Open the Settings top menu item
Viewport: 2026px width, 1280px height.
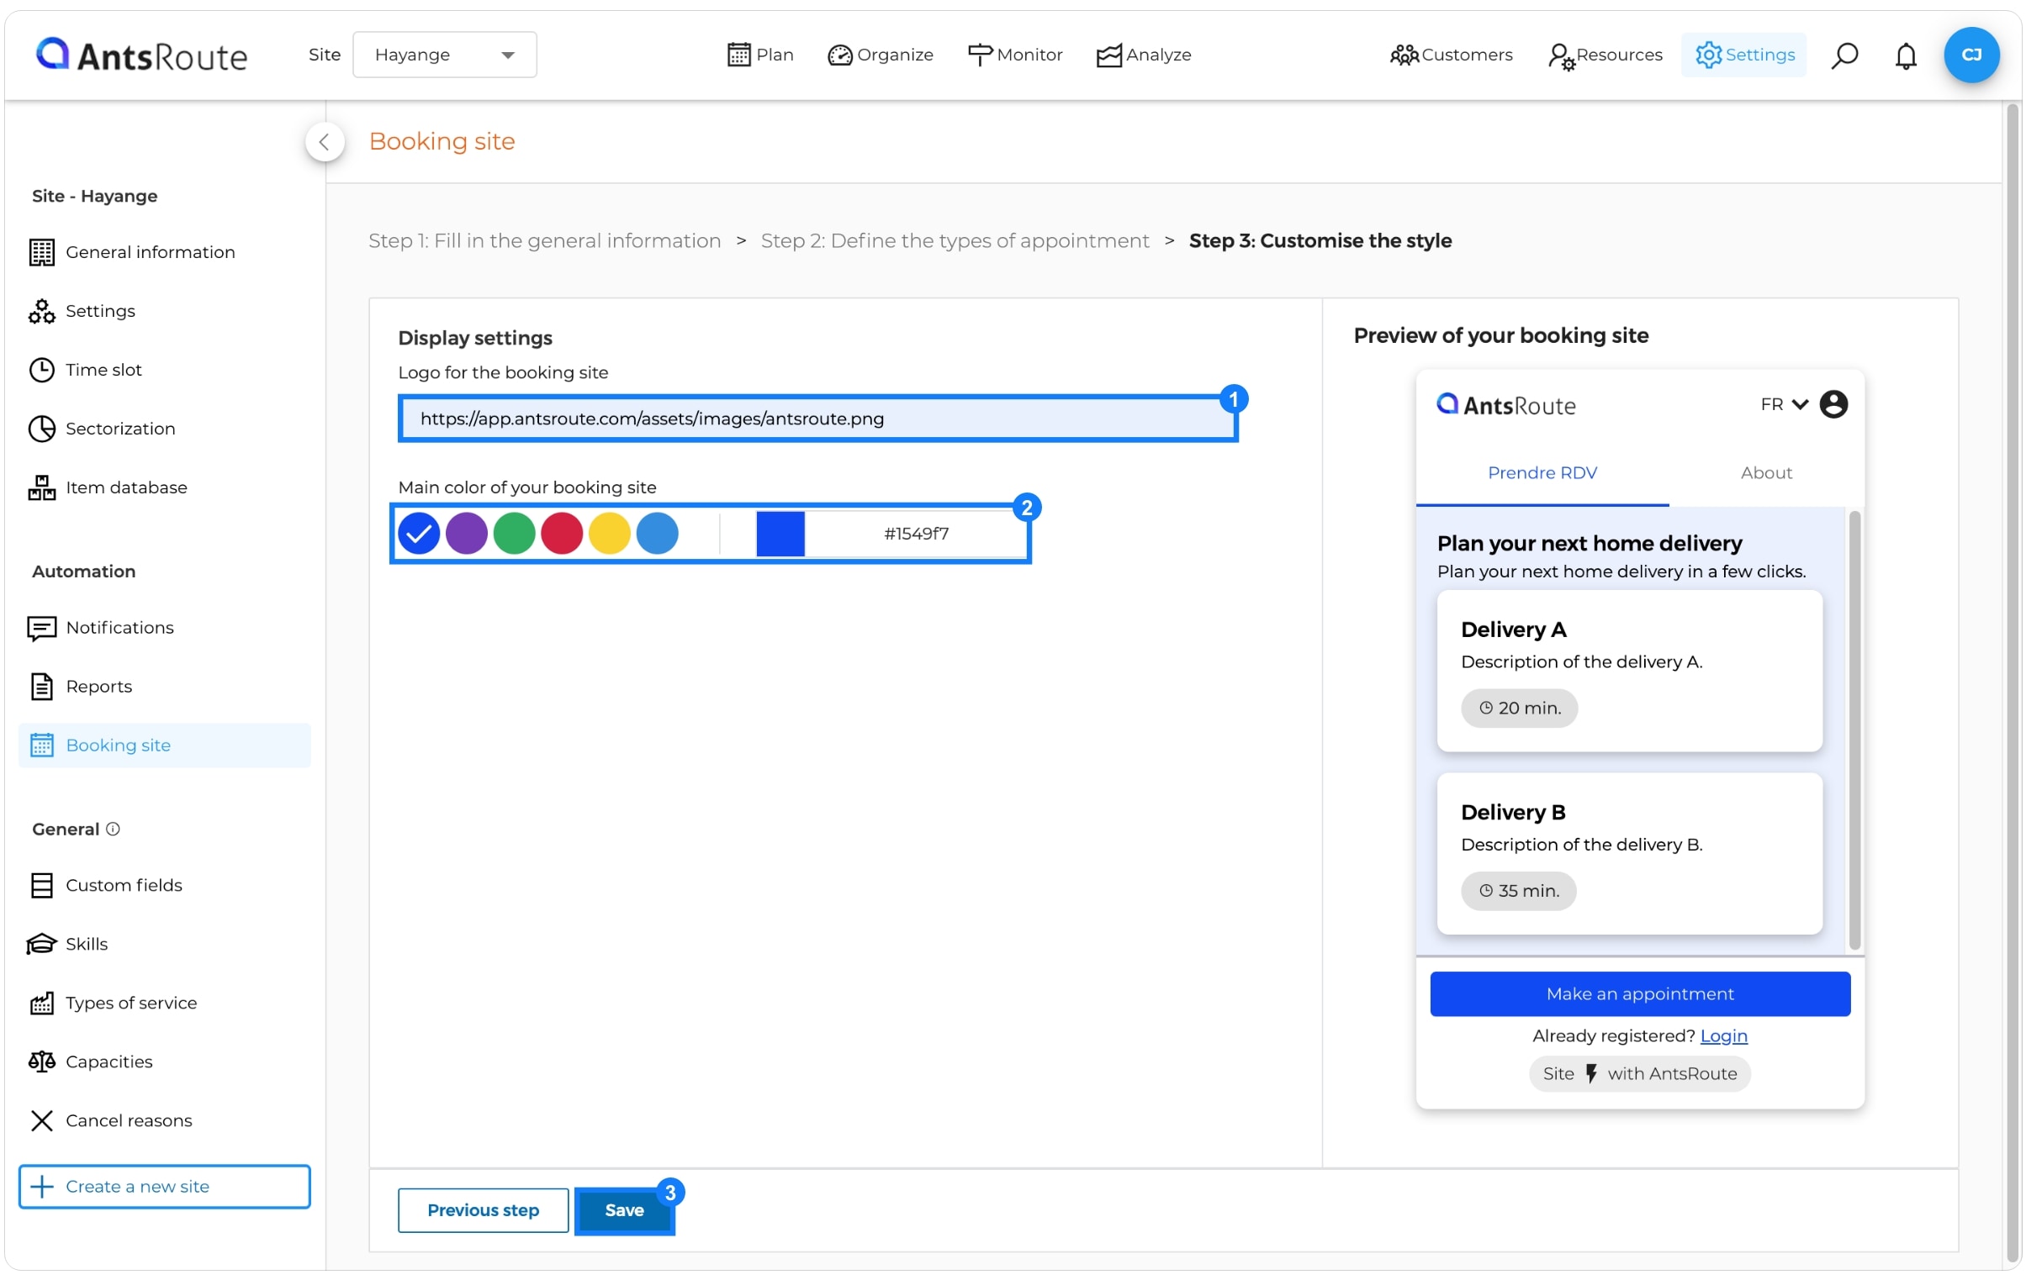(x=1743, y=55)
